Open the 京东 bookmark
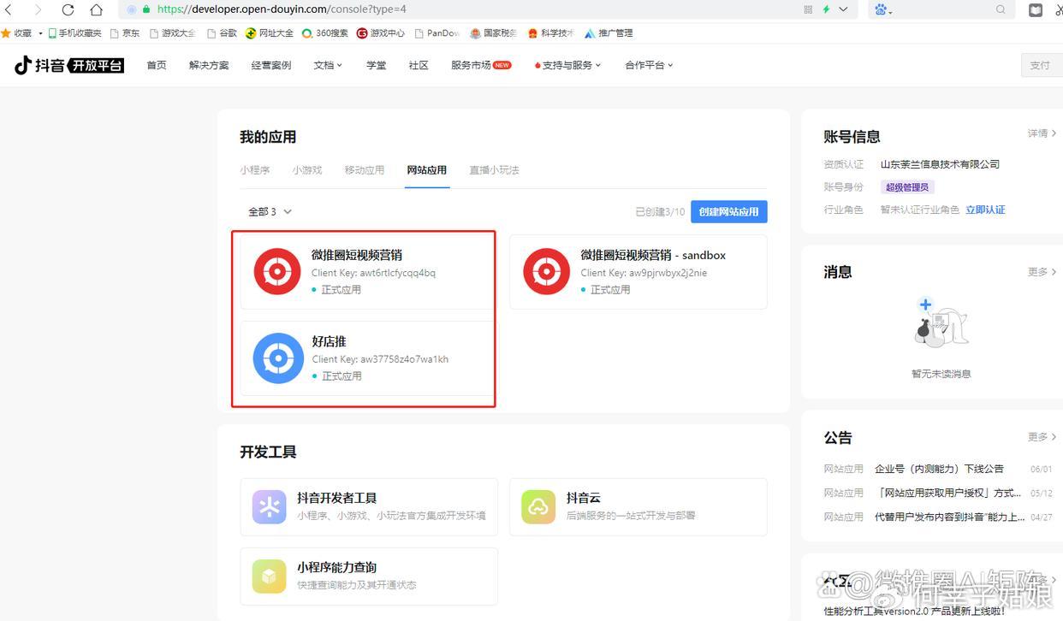 coord(125,33)
